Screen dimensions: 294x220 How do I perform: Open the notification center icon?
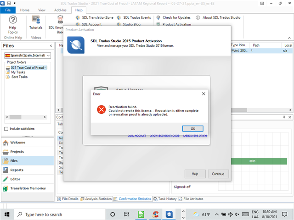284,214
